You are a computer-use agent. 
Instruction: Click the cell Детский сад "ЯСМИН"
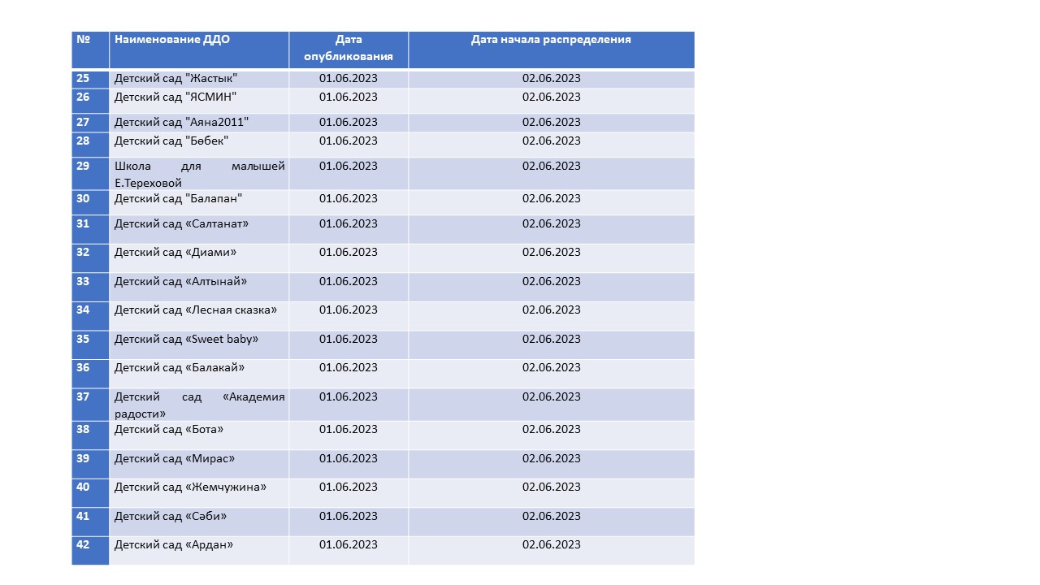point(175,97)
